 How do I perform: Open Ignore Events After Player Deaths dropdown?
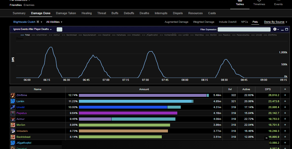(x=32, y=29)
